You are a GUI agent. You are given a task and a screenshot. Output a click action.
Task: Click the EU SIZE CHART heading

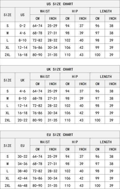coord(60,135)
